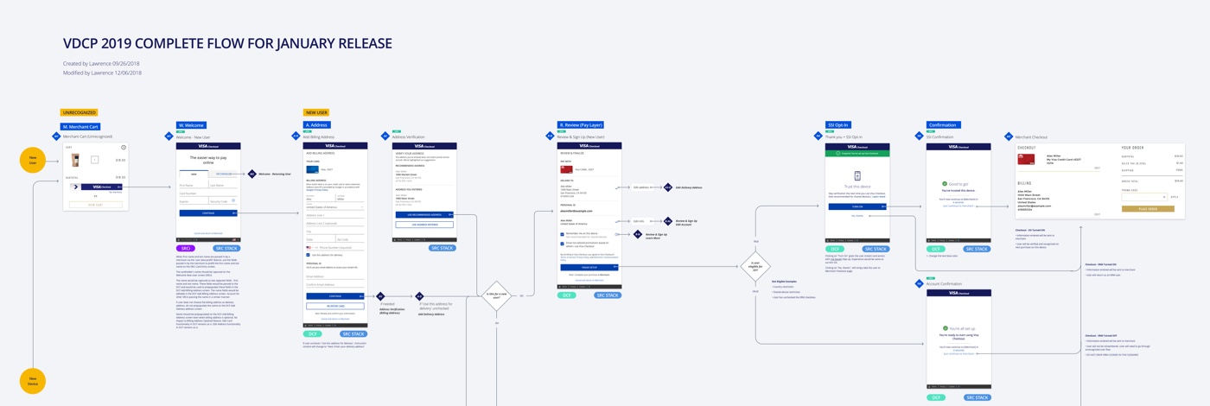1210x406 pixels.
Task: Click the yellow New User circle node
Action: [33, 160]
